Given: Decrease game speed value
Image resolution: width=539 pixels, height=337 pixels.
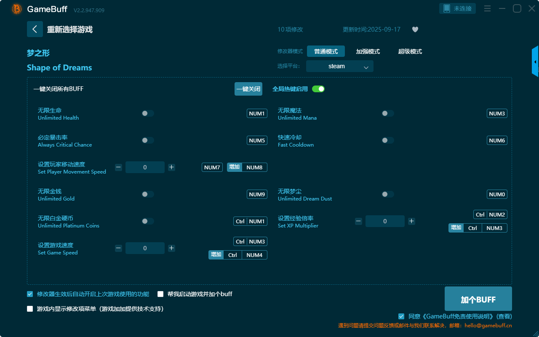Looking at the screenshot, I should click(118, 248).
